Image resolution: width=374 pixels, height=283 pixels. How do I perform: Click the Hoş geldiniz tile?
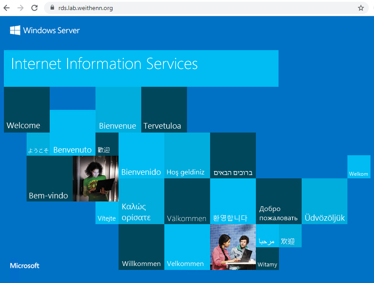click(x=187, y=156)
